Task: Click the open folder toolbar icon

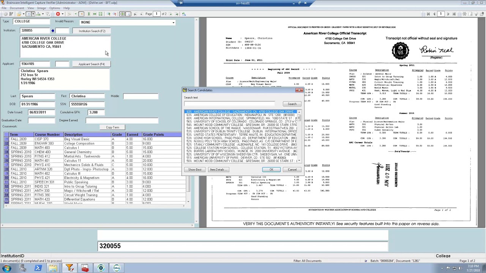Action: click(x=19, y=14)
